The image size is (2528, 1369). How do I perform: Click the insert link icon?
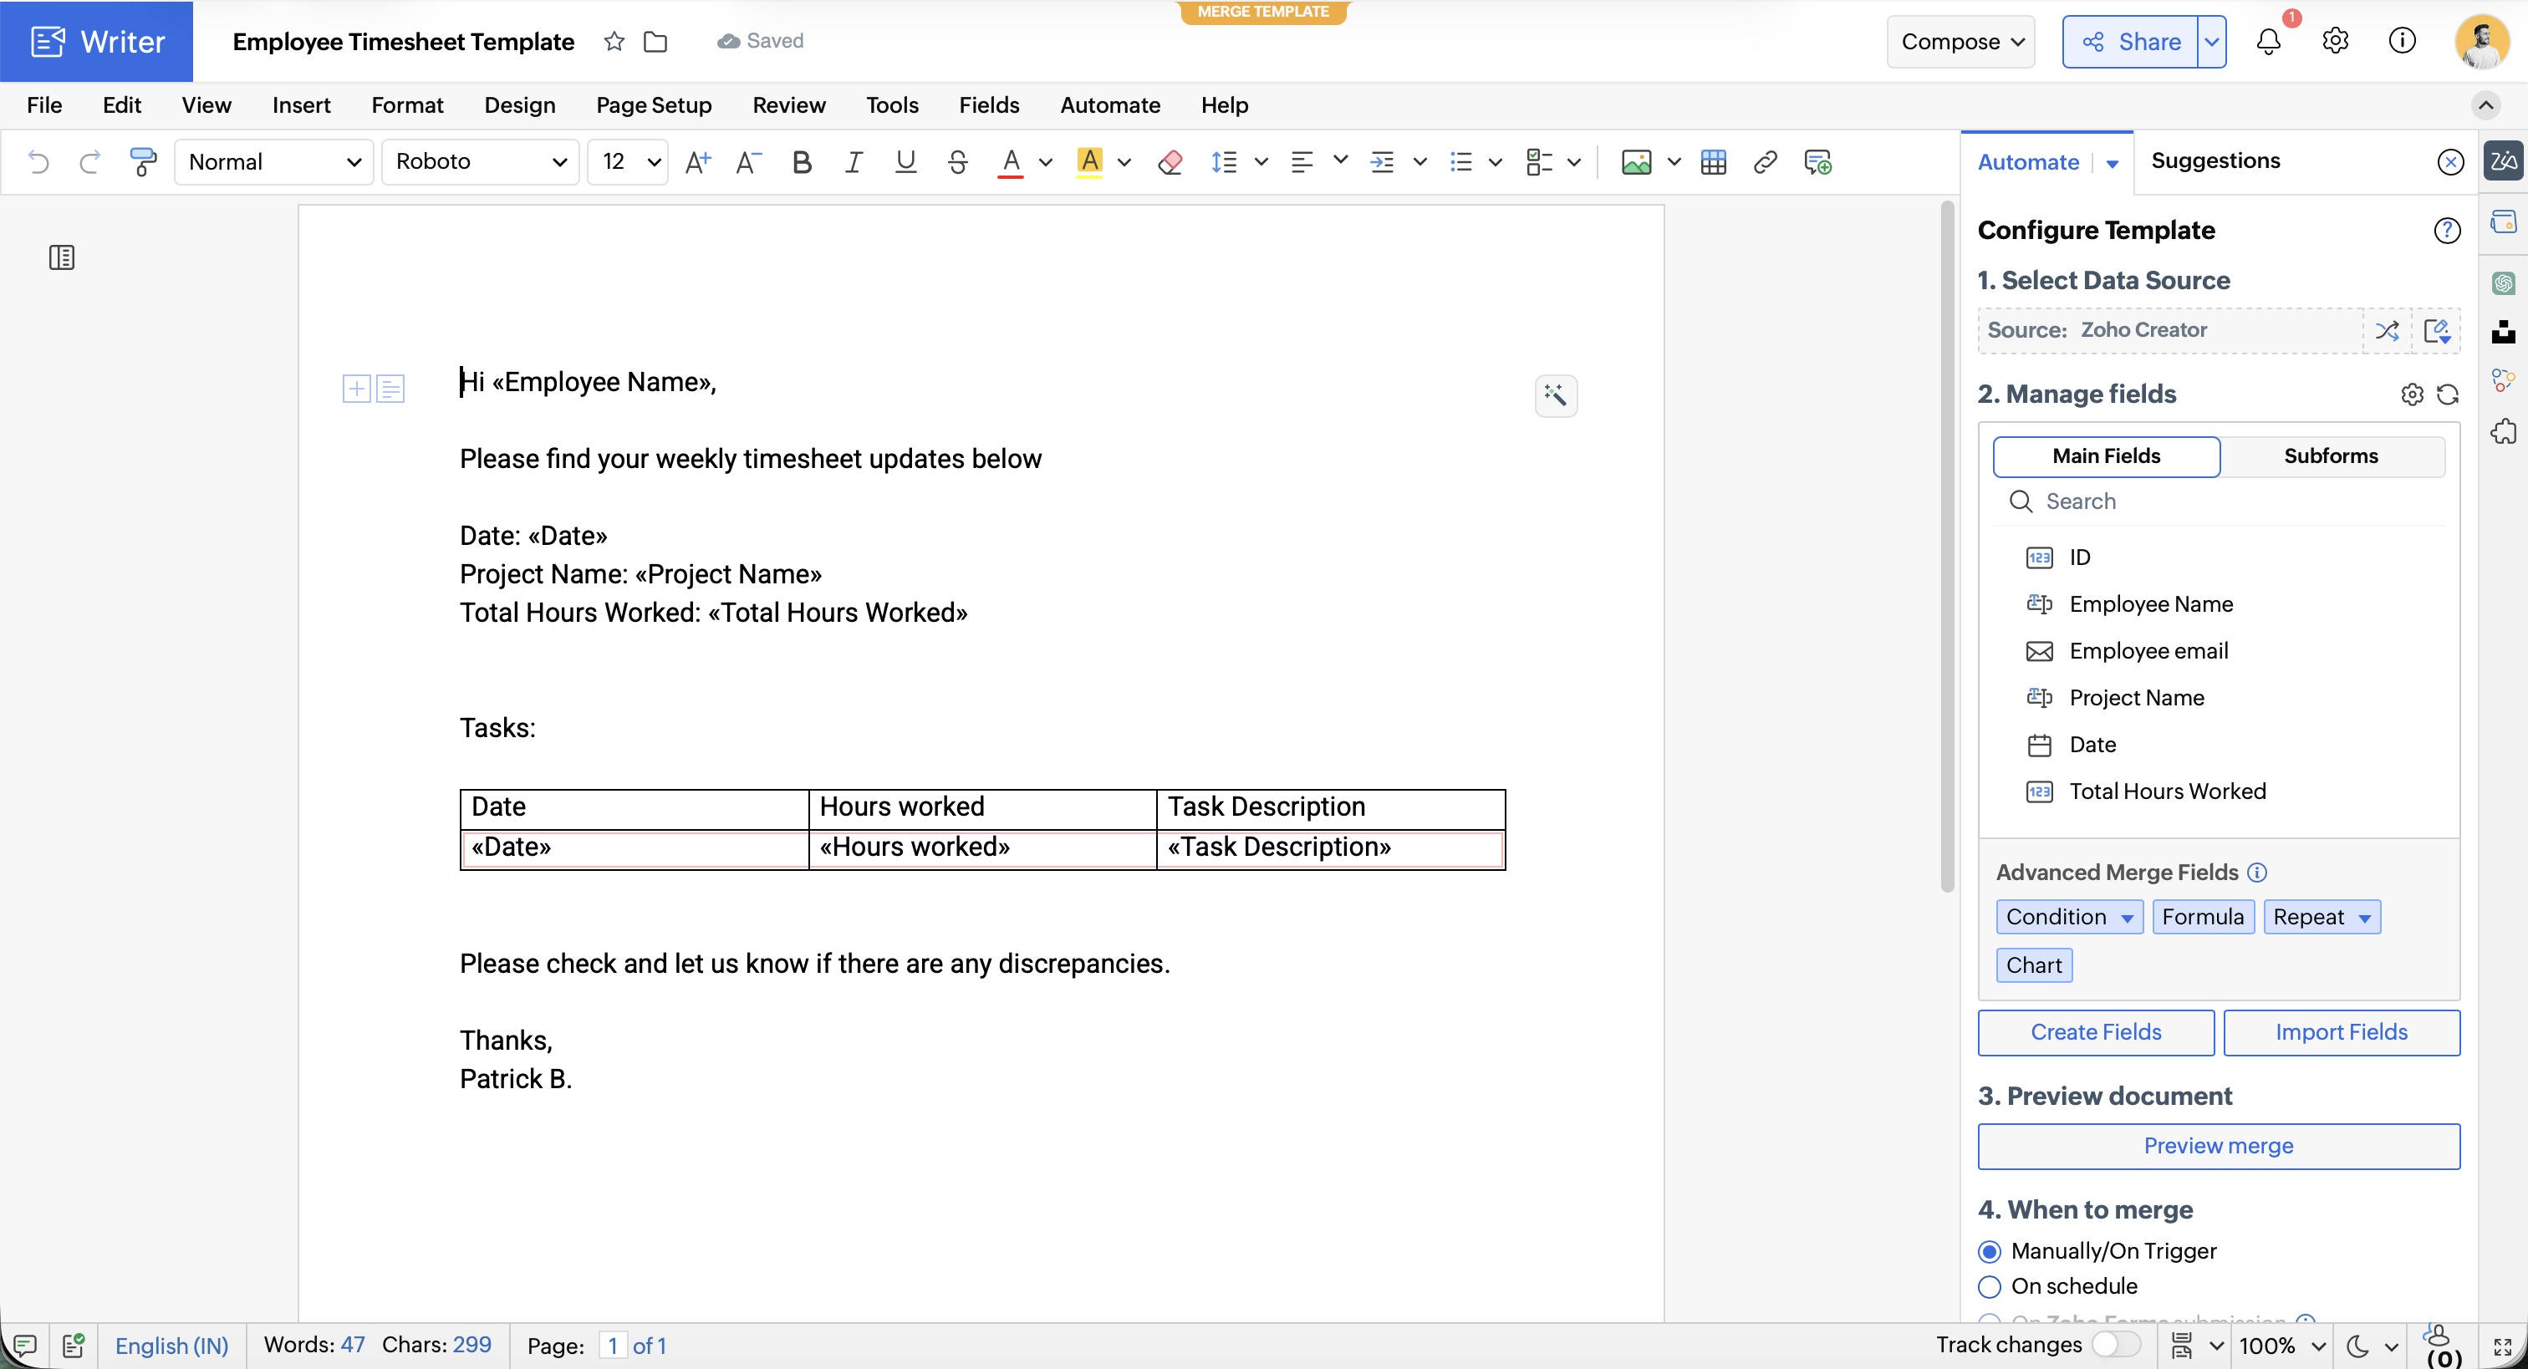[x=1765, y=162]
